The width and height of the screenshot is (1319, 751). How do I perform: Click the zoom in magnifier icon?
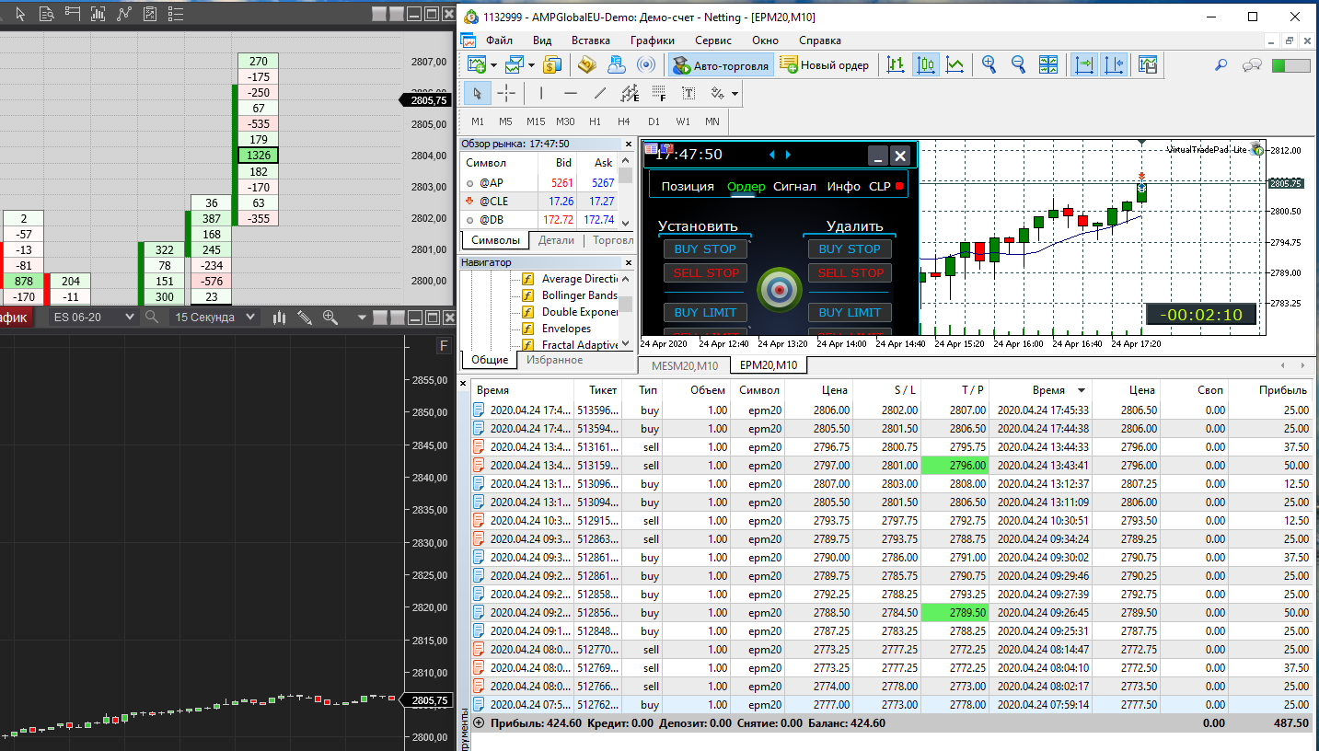(989, 64)
